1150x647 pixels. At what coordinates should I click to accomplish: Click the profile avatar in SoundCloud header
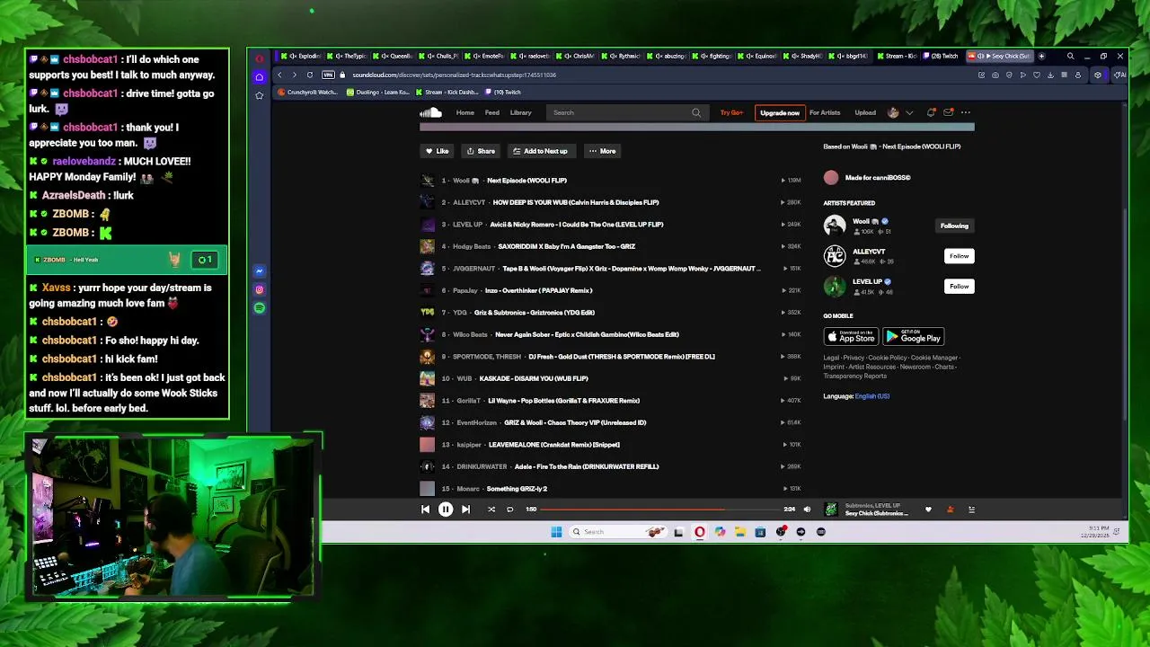point(893,112)
